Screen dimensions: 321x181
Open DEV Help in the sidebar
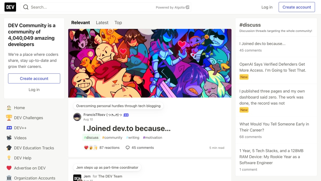[x=34, y=158]
